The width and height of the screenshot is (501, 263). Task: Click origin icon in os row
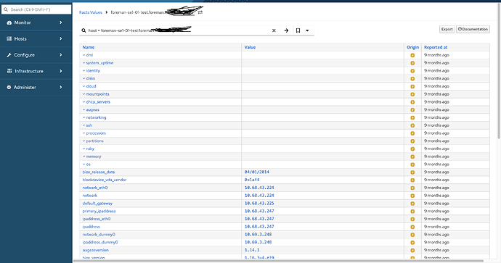412,164
